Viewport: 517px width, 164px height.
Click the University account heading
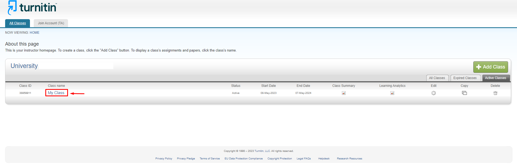(x=24, y=66)
